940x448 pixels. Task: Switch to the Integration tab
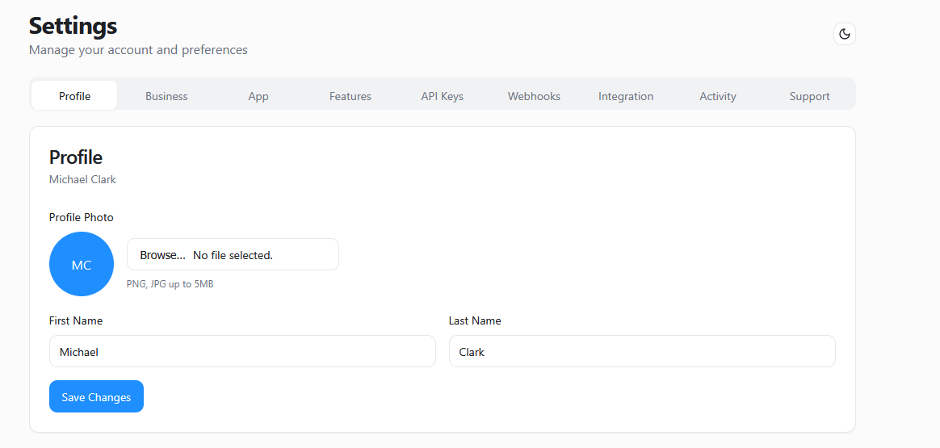pyautogui.click(x=626, y=96)
